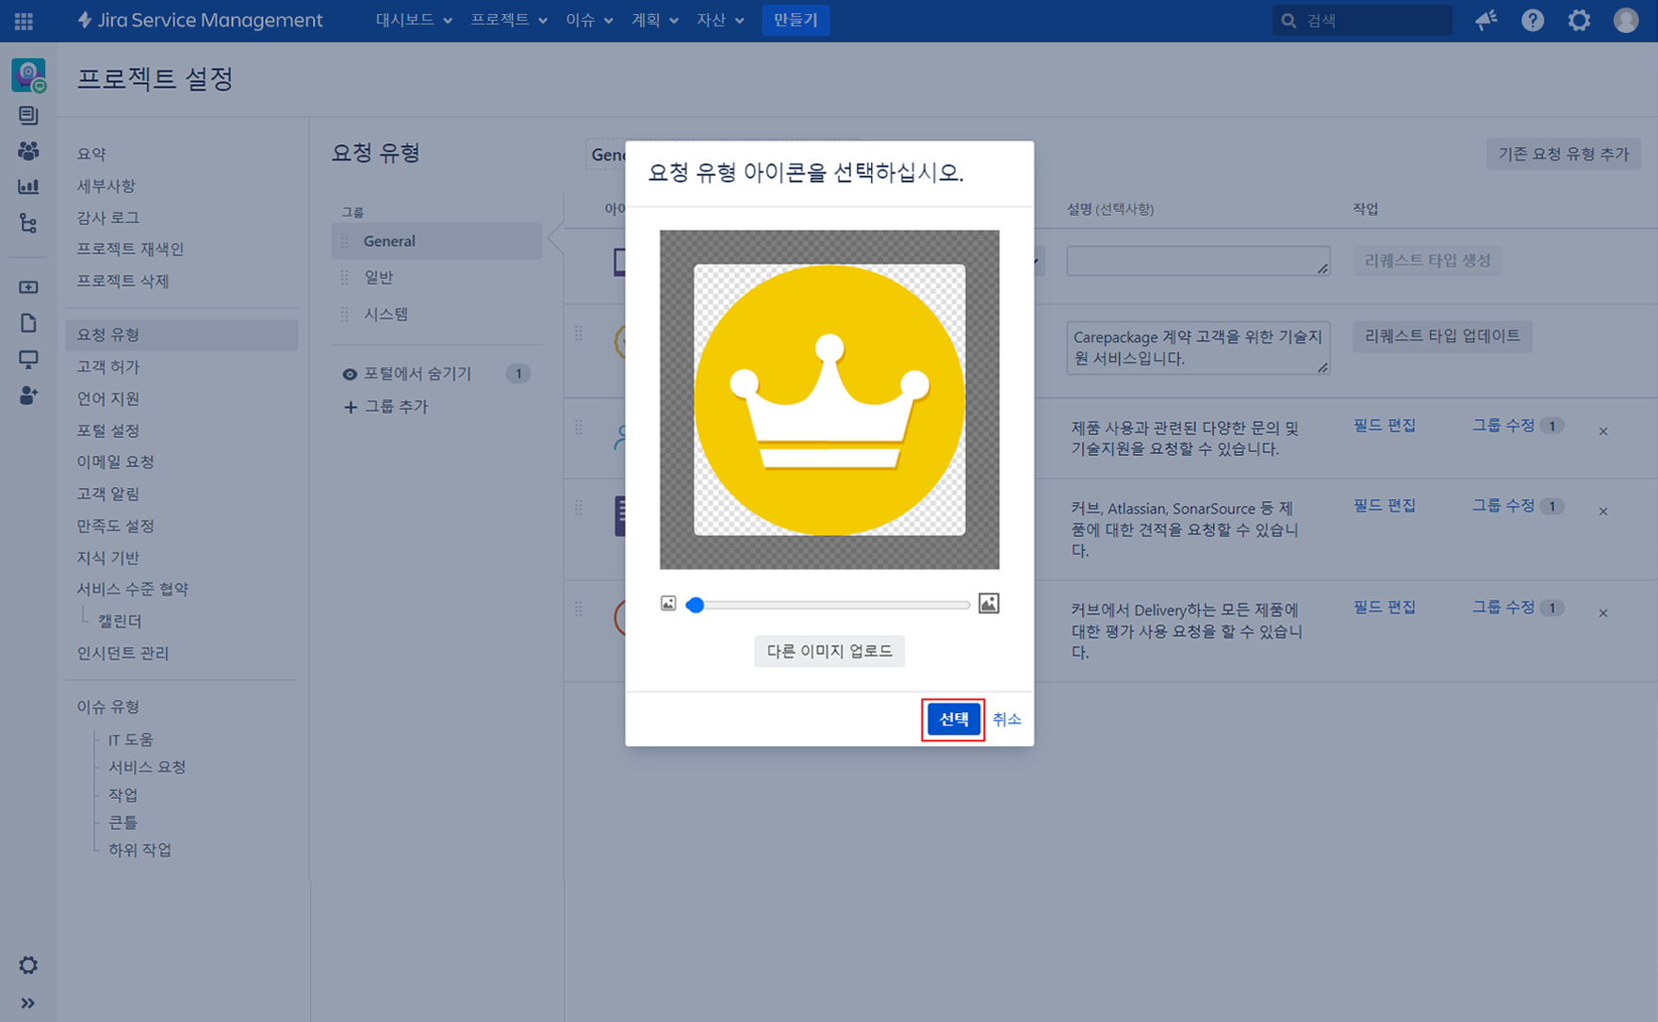Expand the sidebar with double chevron
Image resolution: width=1658 pixels, height=1022 pixels.
(x=28, y=1003)
